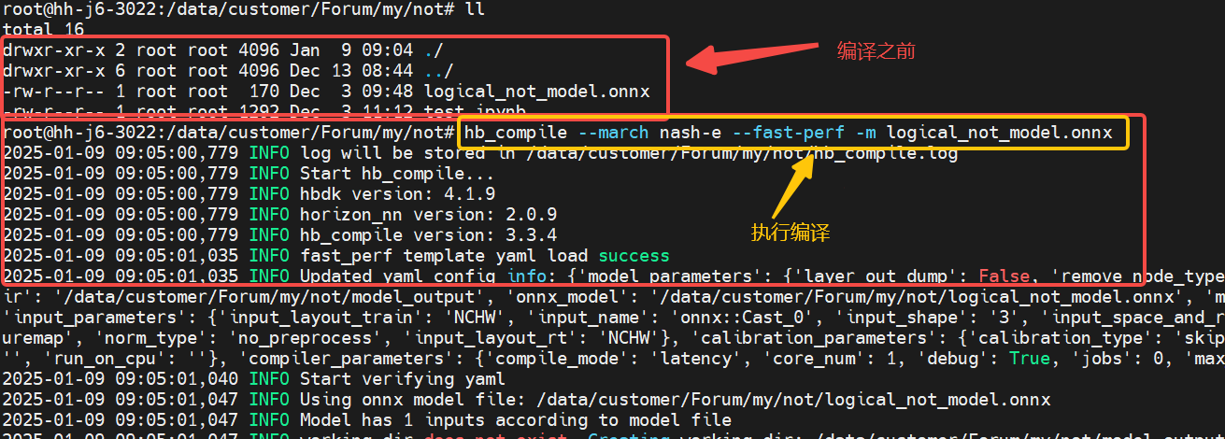Click the ../ parent directory entry
This screenshot has width=1225, height=439.
click(438, 71)
